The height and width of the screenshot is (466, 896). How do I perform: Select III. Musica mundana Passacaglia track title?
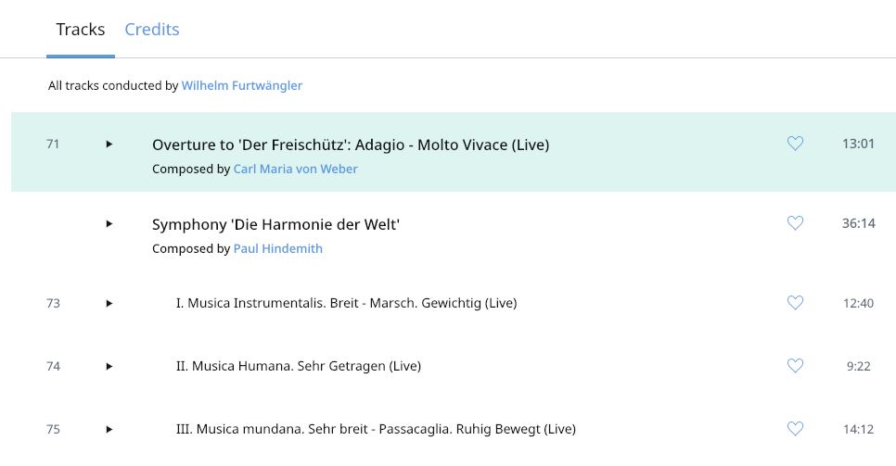pos(376,429)
